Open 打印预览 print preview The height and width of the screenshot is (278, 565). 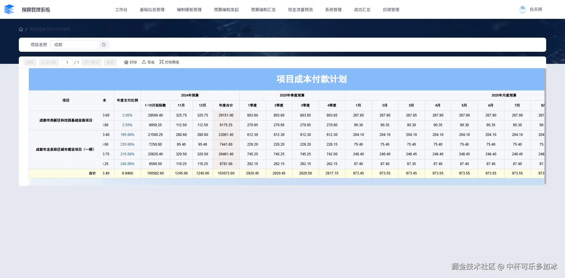point(169,62)
